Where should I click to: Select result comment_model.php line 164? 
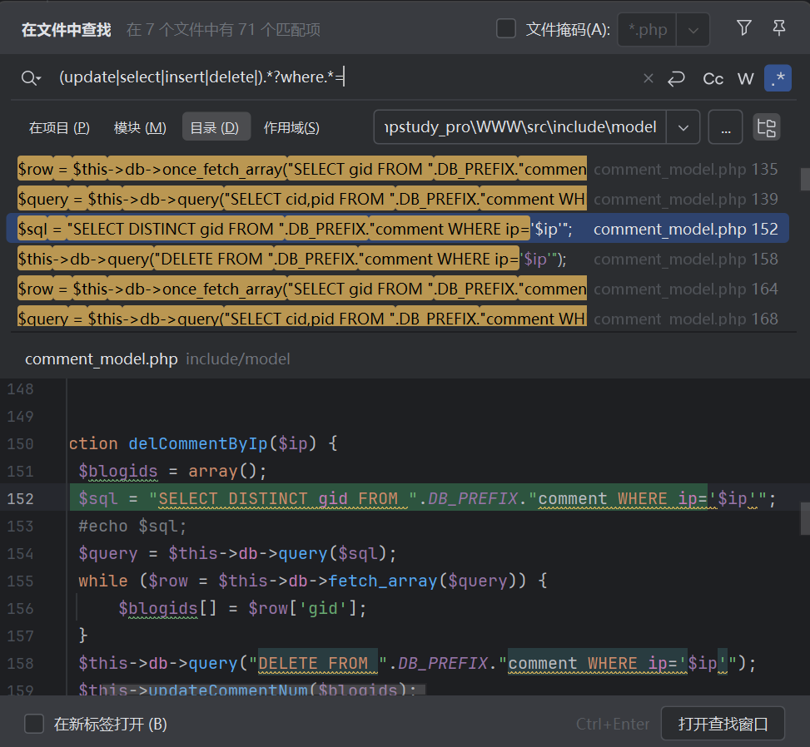397,289
